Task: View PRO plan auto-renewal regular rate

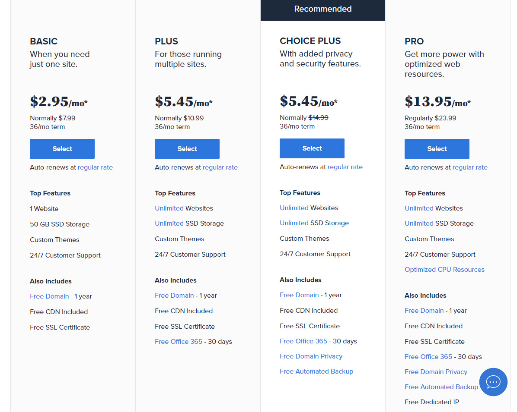Action: coord(470,167)
